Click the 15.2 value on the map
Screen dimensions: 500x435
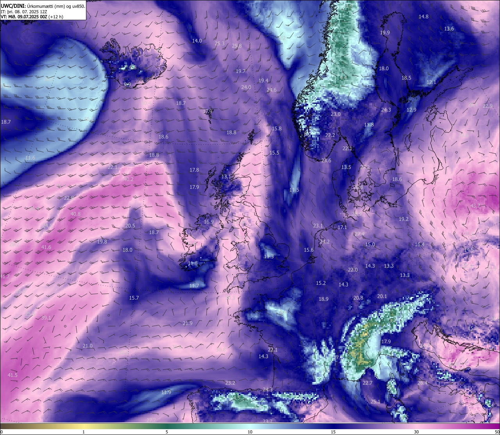321,283
